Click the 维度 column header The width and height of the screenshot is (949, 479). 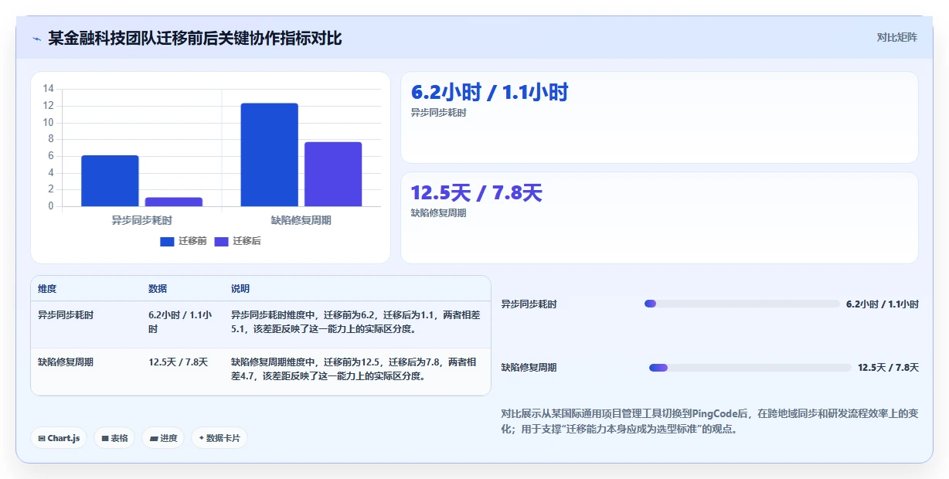[x=47, y=289]
